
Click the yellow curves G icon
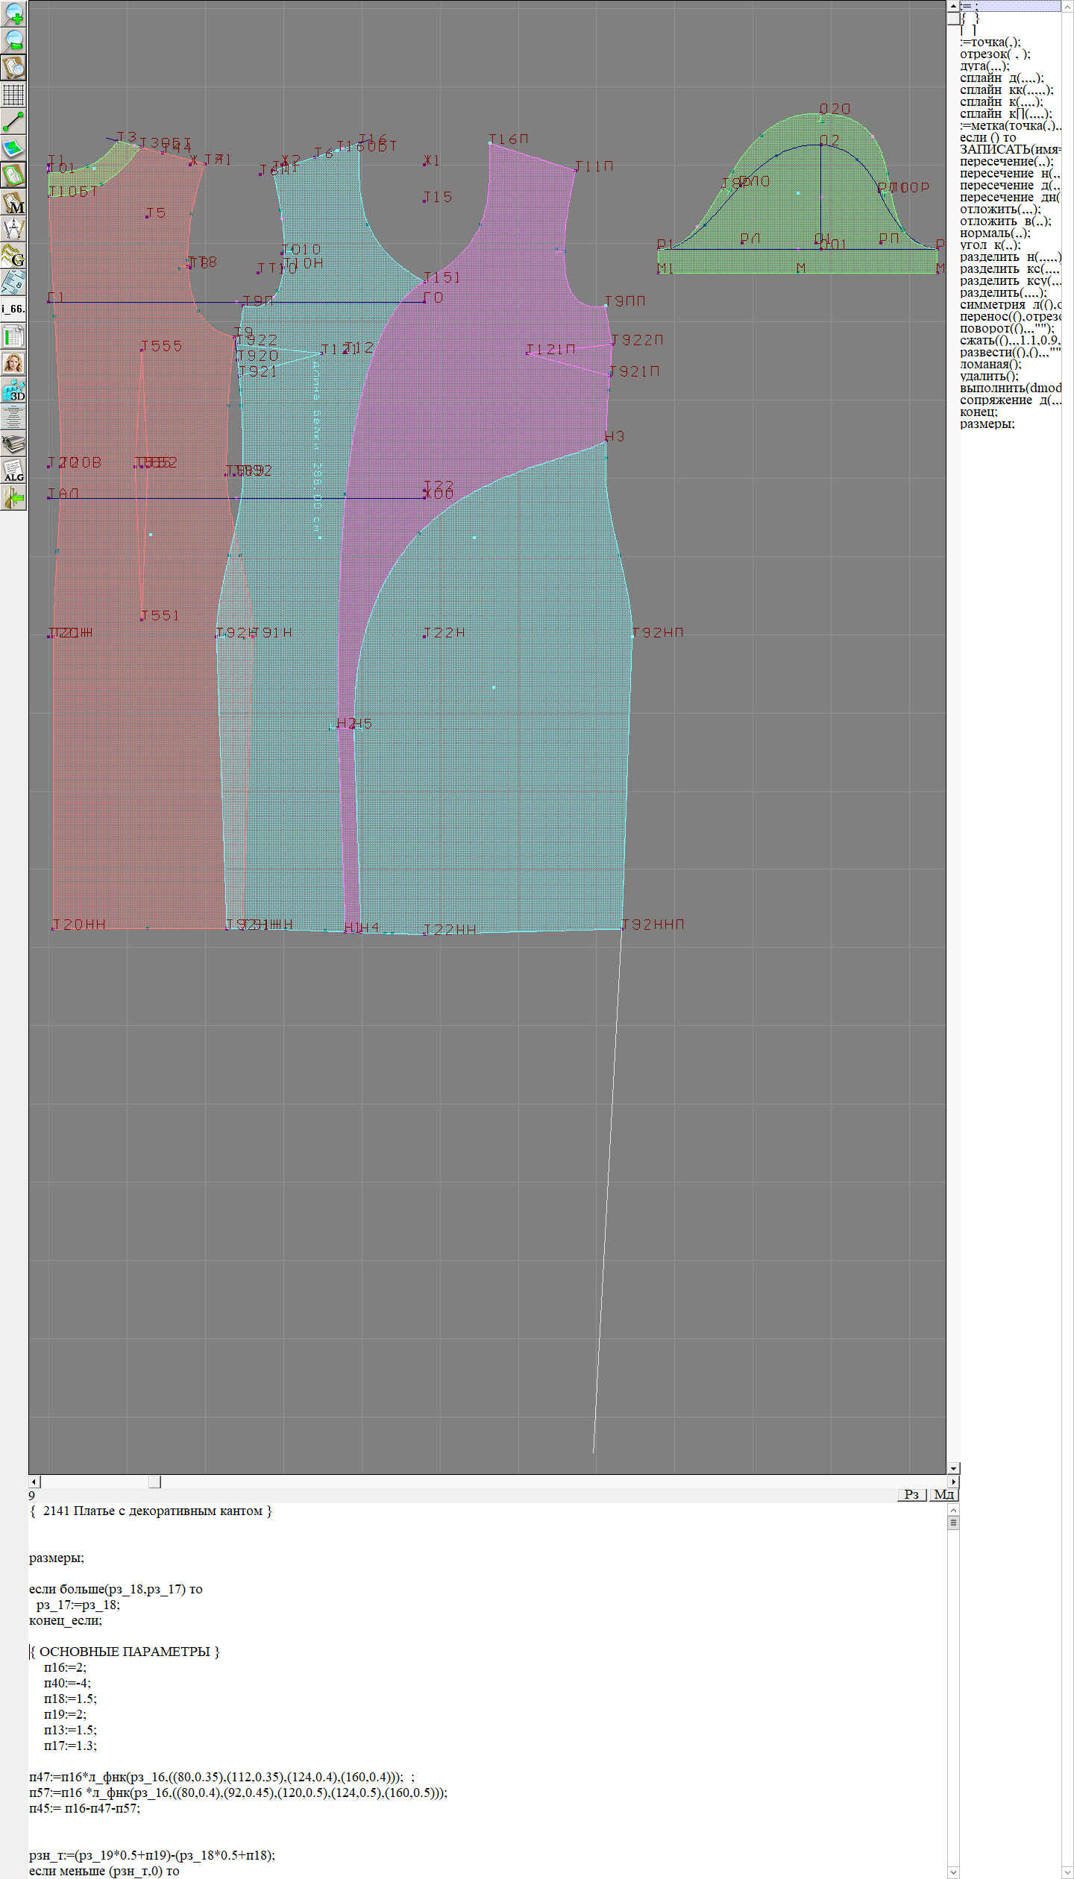coord(13,256)
